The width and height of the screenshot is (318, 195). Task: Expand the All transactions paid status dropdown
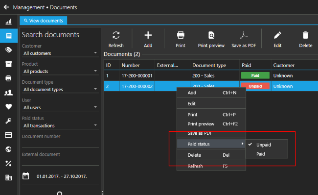click(60, 125)
